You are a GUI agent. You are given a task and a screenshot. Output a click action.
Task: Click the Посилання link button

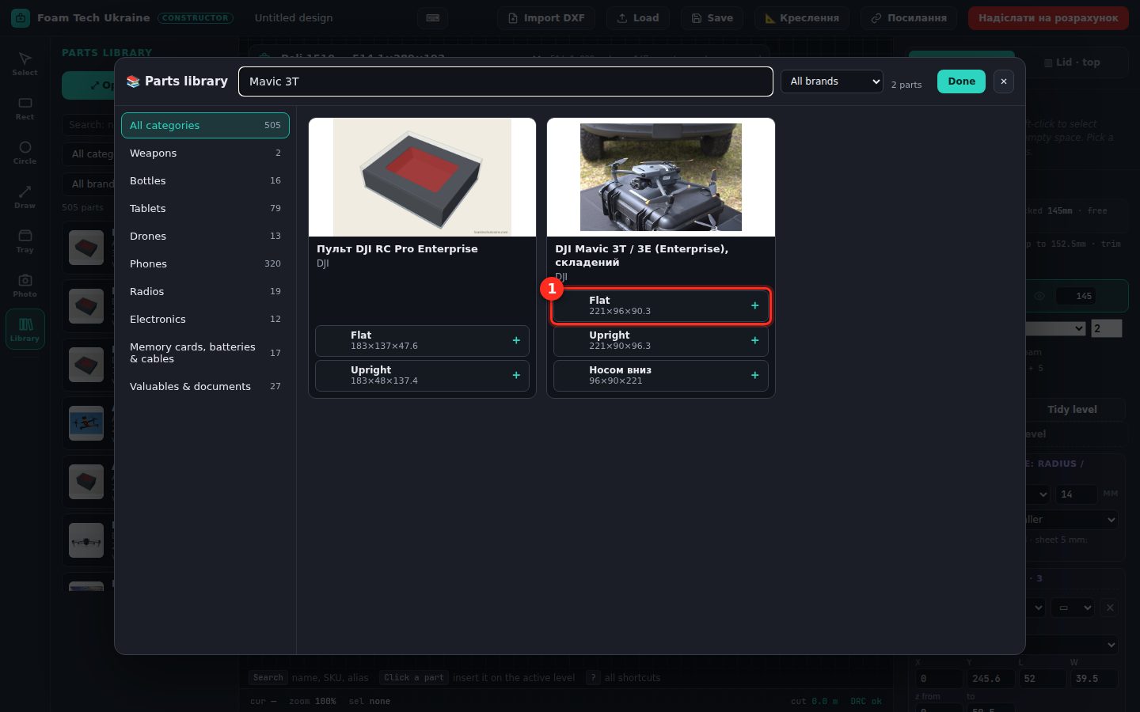[x=909, y=18]
